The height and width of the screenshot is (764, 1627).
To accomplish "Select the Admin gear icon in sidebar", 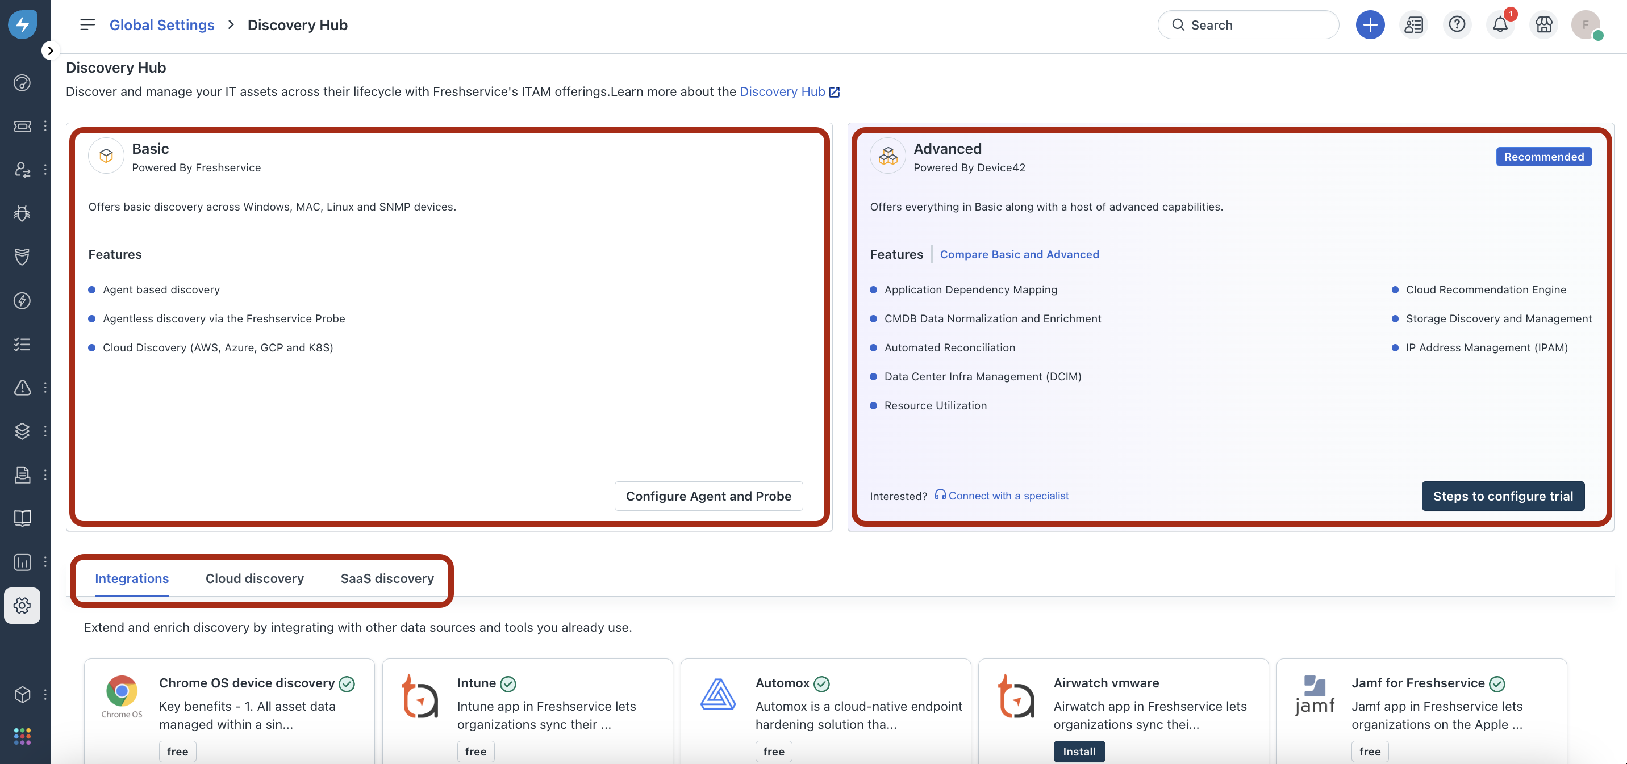I will [22, 606].
